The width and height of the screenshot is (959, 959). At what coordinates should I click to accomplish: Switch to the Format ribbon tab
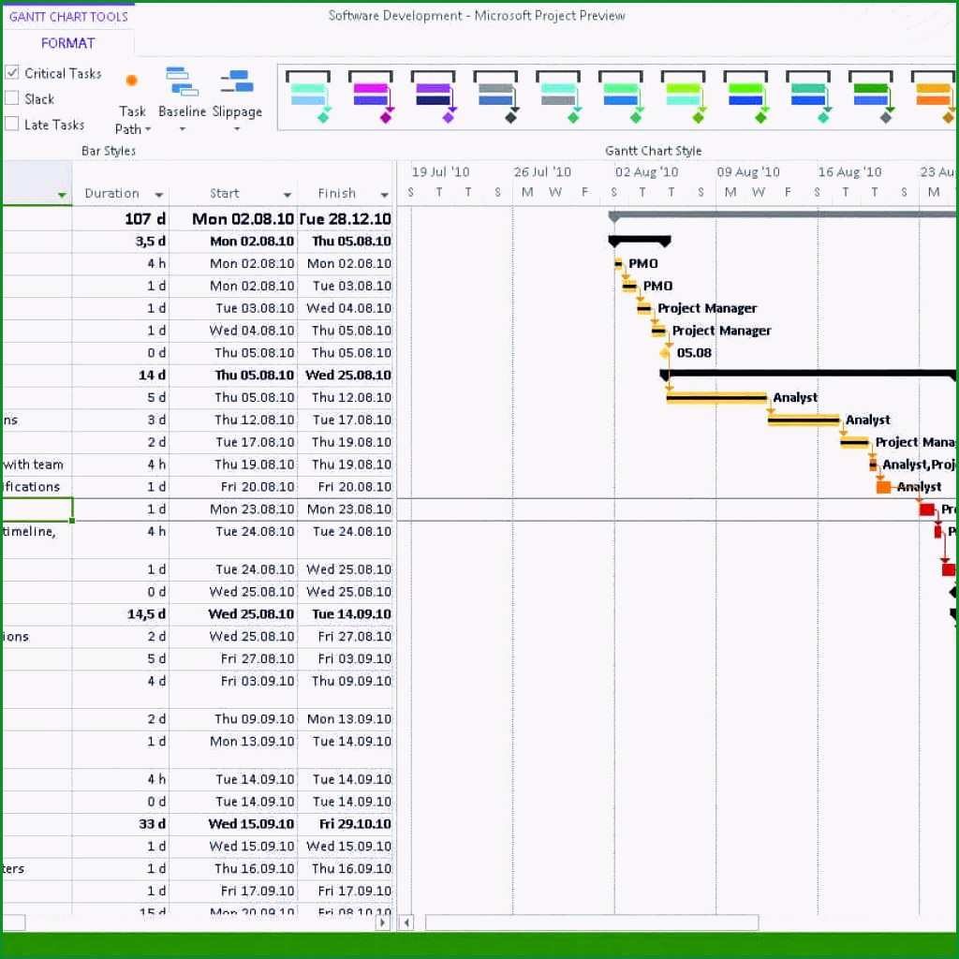67,43
